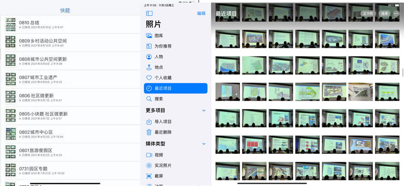Viewport: 404px width, 186px height.
Task: Open thumbnail of note 0807 城市工业遗产
Action: pos(11,79)
